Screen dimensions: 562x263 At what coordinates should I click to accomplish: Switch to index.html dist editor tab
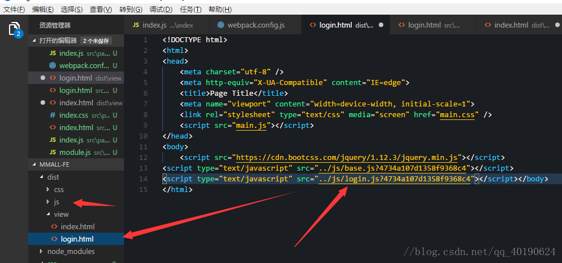(x=519, y=25)
